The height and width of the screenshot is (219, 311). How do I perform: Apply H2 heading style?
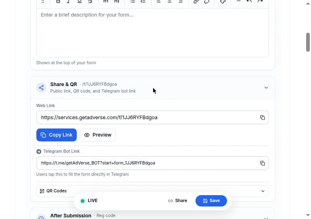coord(117,2)
